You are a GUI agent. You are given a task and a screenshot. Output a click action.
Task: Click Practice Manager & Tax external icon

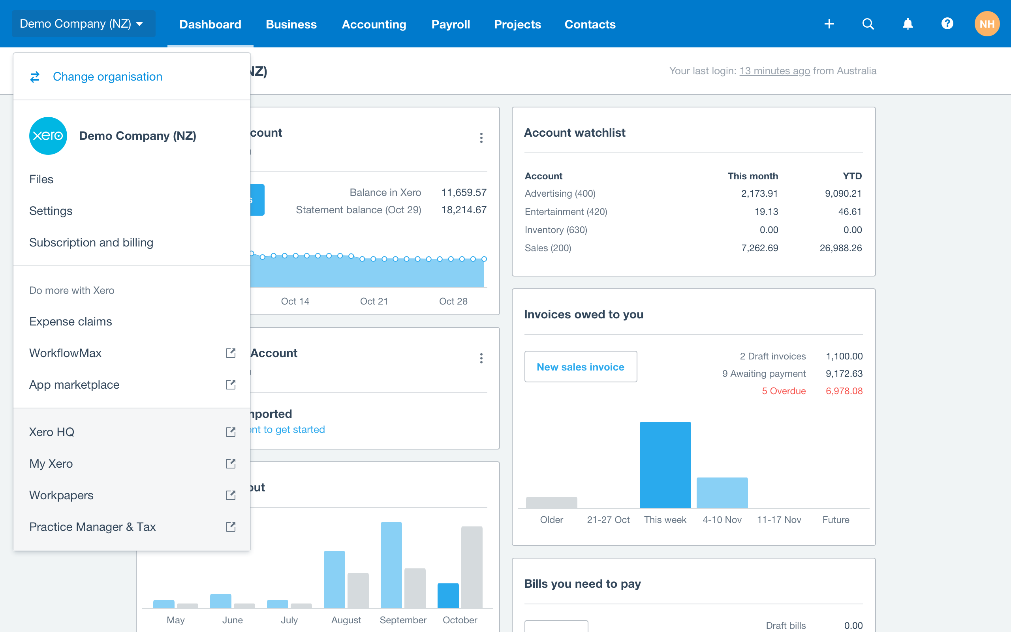[x=231, y=527]
